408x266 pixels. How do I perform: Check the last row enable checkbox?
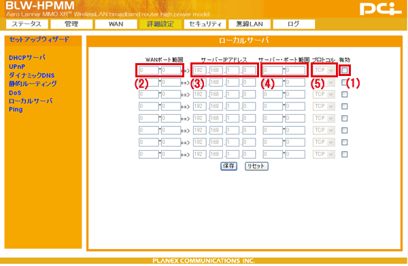pyautogui.click(x=345, y=154)
